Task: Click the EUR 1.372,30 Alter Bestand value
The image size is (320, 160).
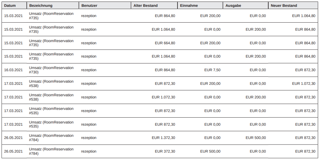Action: (163, 138)
